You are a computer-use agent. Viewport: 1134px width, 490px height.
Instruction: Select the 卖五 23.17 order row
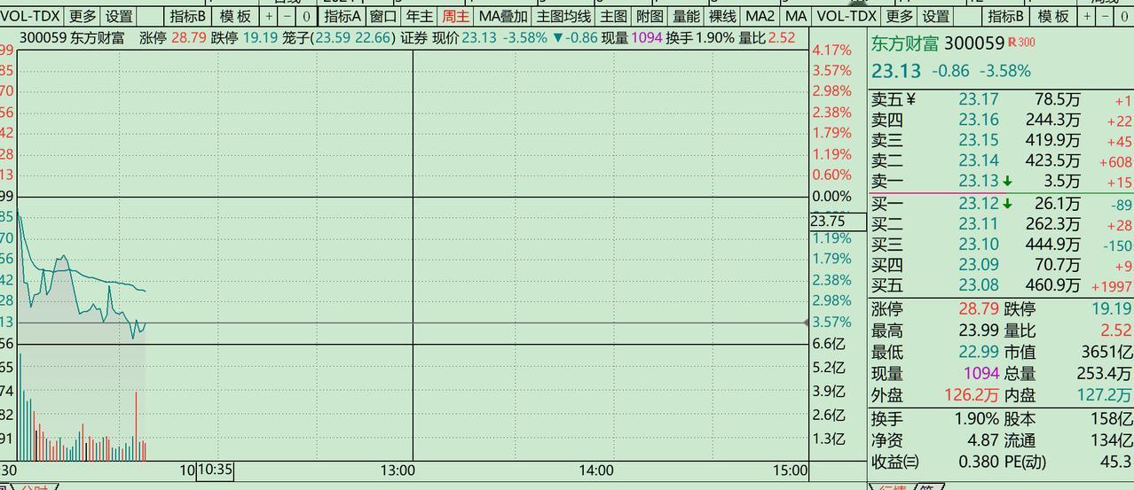(x=1002, y=99)
